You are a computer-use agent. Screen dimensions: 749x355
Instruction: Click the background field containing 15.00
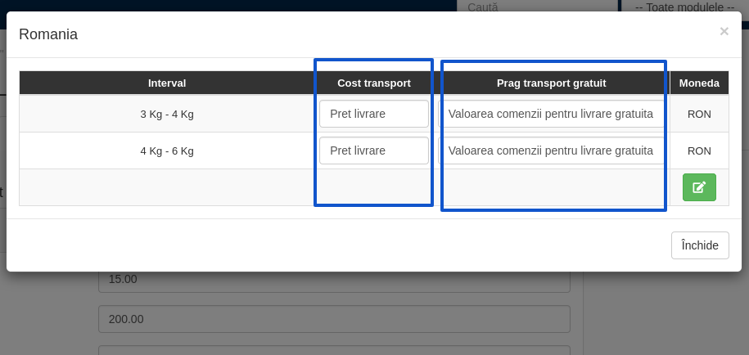(x=334, y=281)
